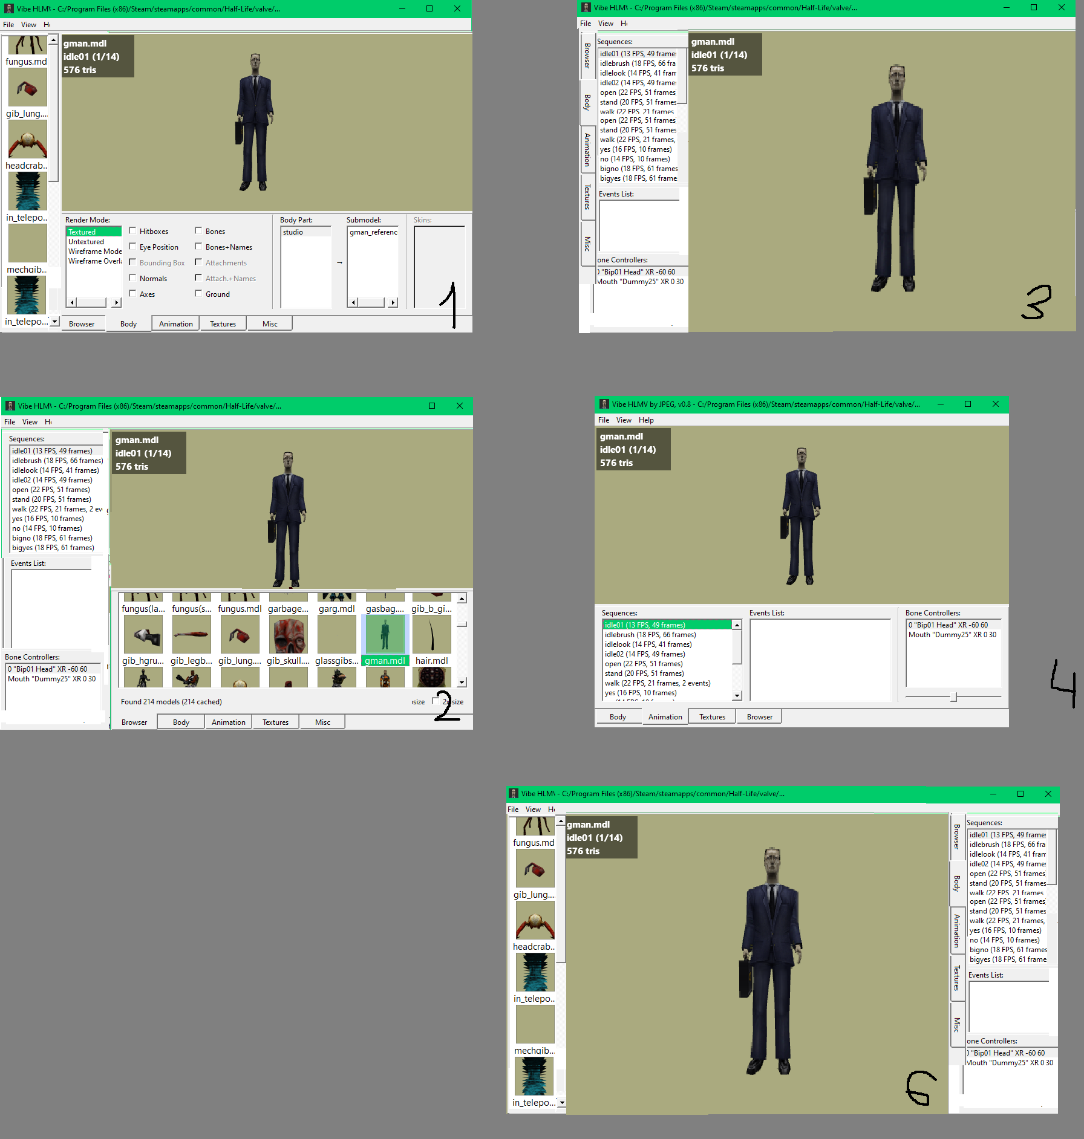Enable Hitboxes checkbox
This screenshot has width=1084, height=1139.
click(132, 231)
